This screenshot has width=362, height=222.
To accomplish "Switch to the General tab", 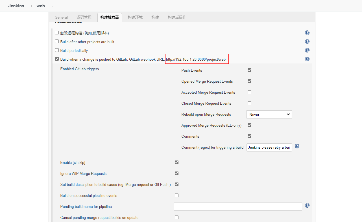I will coord(61,17).
